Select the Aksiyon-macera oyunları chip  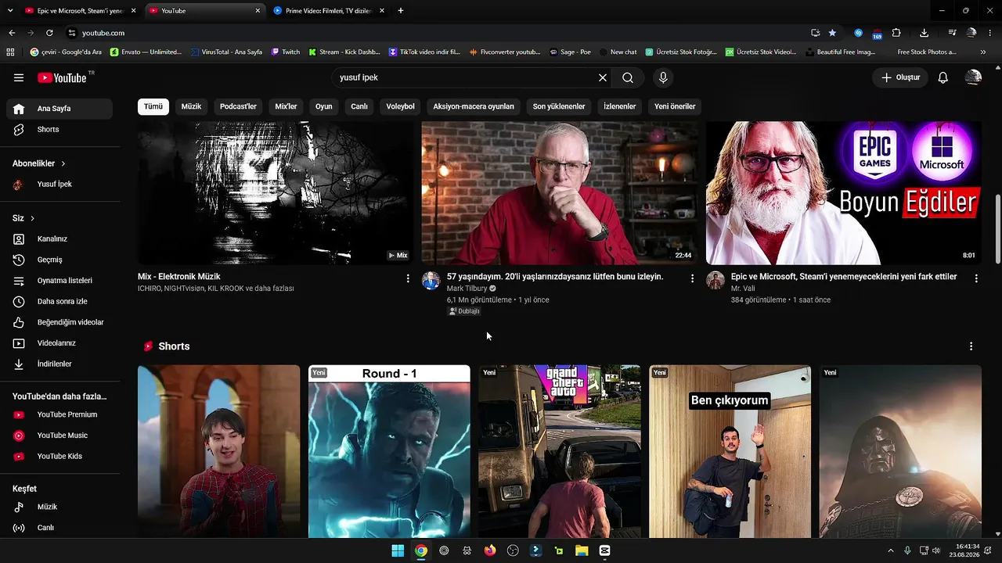(474, 106)
